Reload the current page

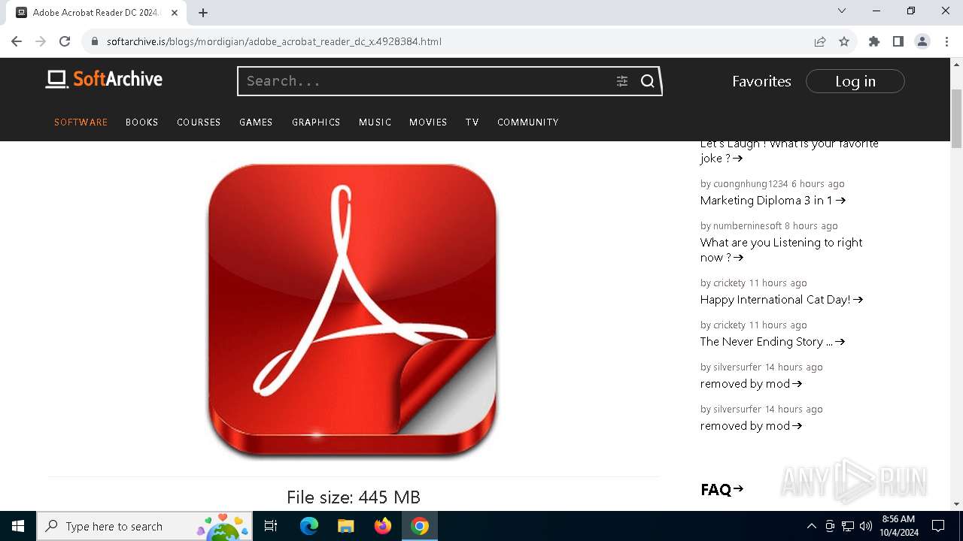[65, 41]
